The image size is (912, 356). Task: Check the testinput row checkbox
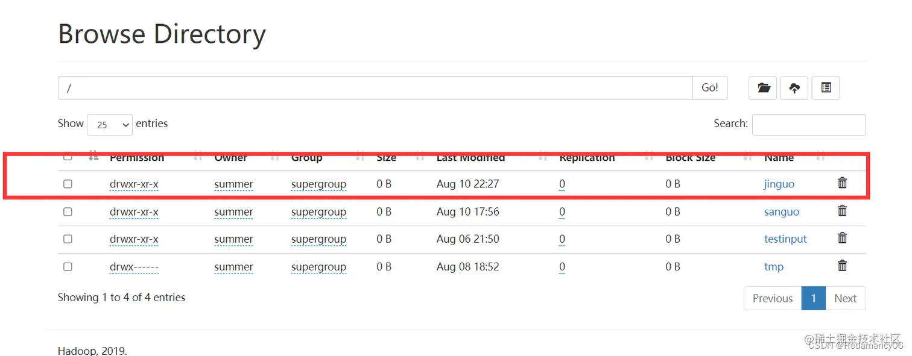(68, 239)
